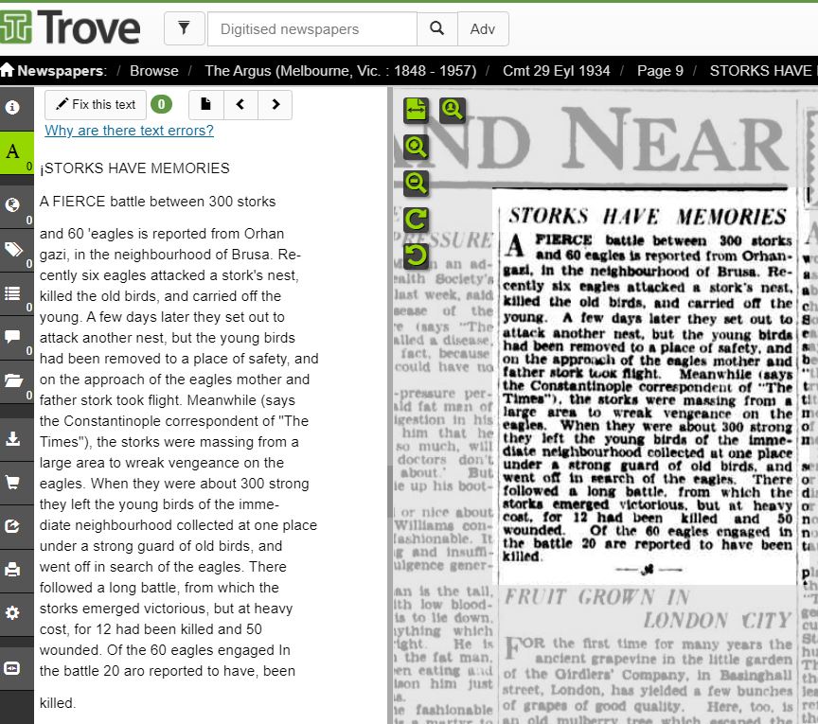Open the folder sidebar icon

[x=17, y=381]
